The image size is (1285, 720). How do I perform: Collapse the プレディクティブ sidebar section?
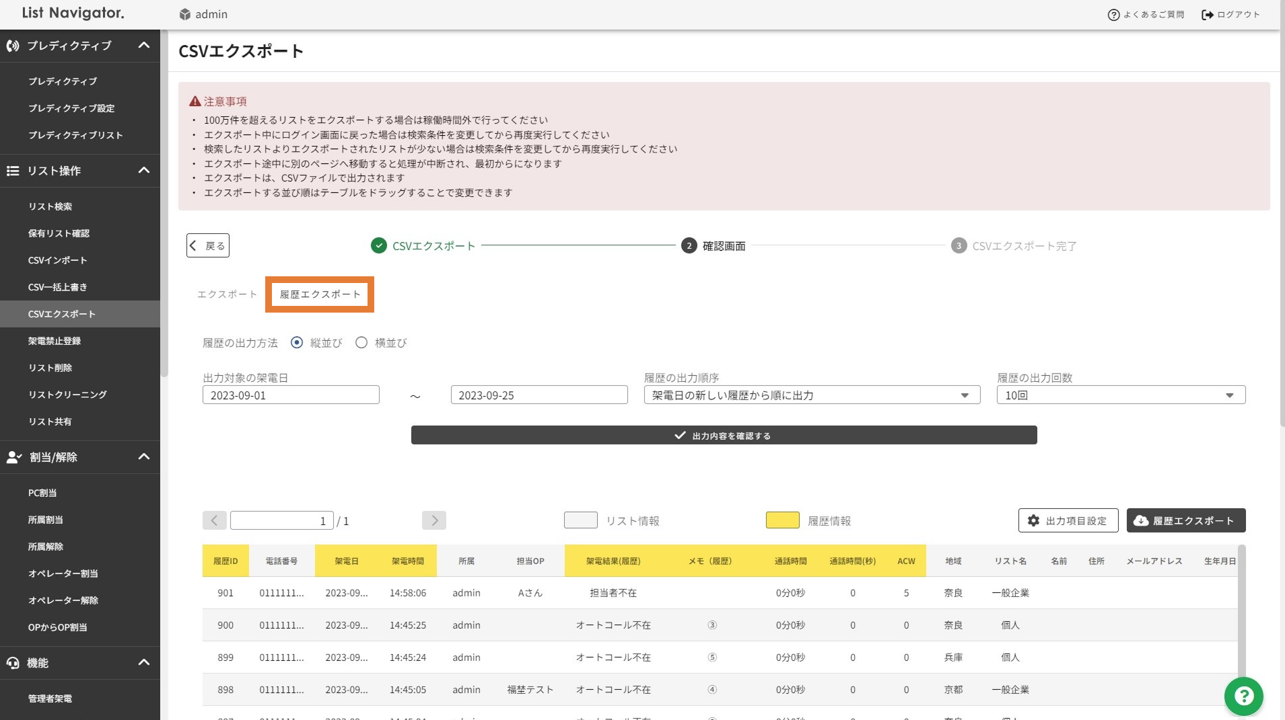click(x=143, y=45)
